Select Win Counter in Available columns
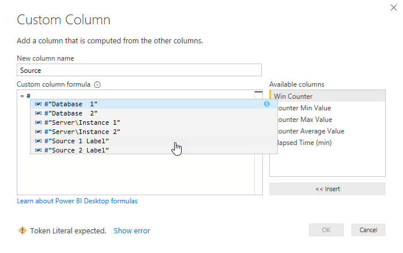This screenshot has width=403, height=253. point(327,96)
